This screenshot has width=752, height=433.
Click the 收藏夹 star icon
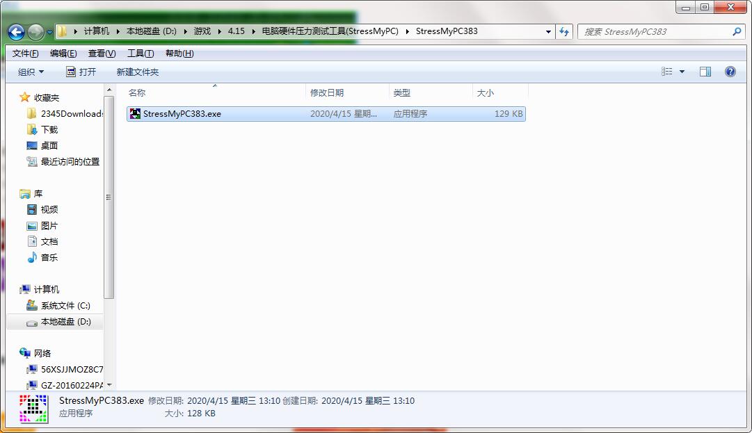tap(24, 98)
